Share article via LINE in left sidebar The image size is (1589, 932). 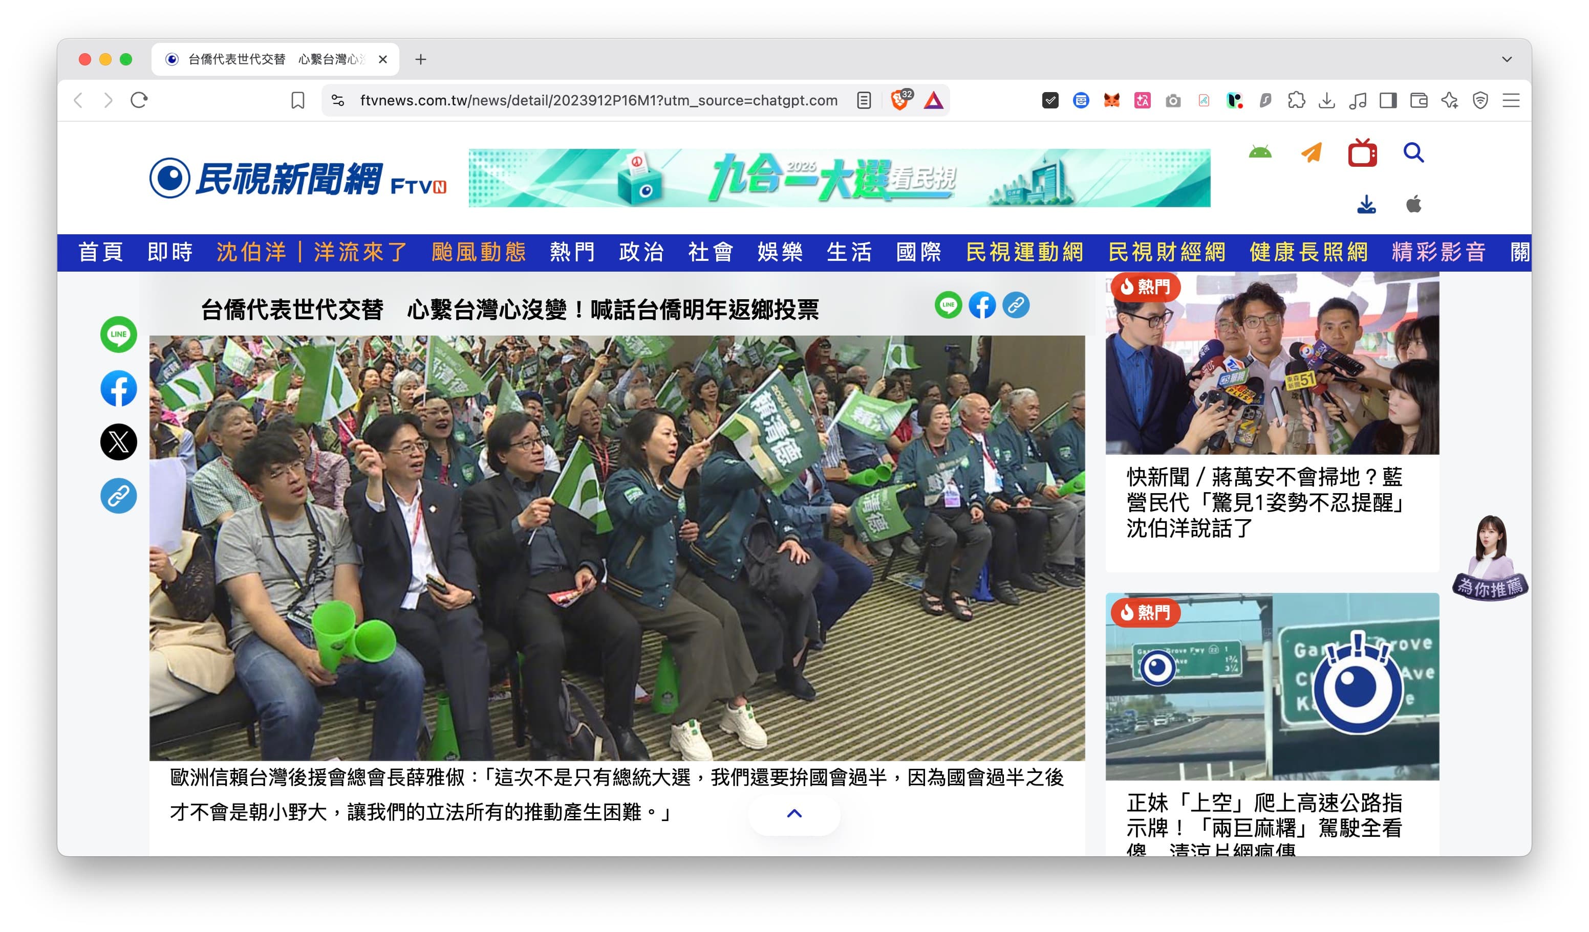[119, 335]
